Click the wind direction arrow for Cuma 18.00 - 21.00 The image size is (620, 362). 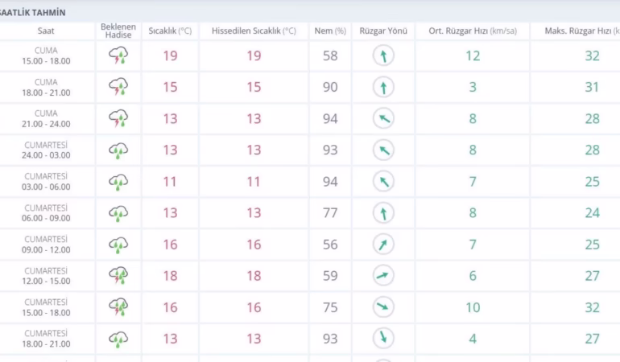tap(384, 88)
